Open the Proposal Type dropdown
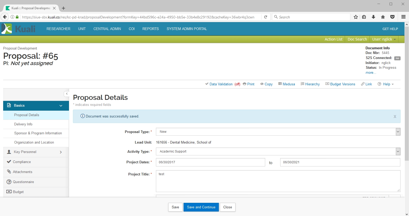 coord(398,132)
